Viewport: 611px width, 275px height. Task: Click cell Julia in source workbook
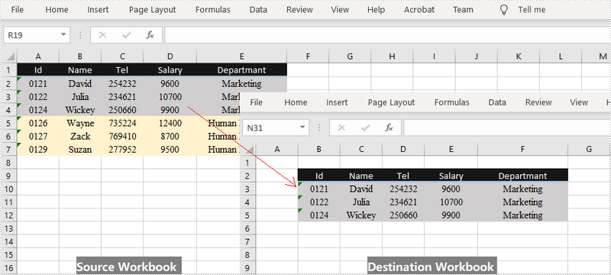pos(80,96)
